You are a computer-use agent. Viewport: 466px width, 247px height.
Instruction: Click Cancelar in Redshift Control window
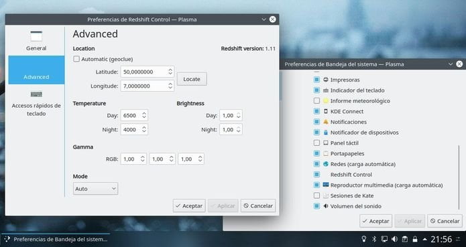[258, 205]
